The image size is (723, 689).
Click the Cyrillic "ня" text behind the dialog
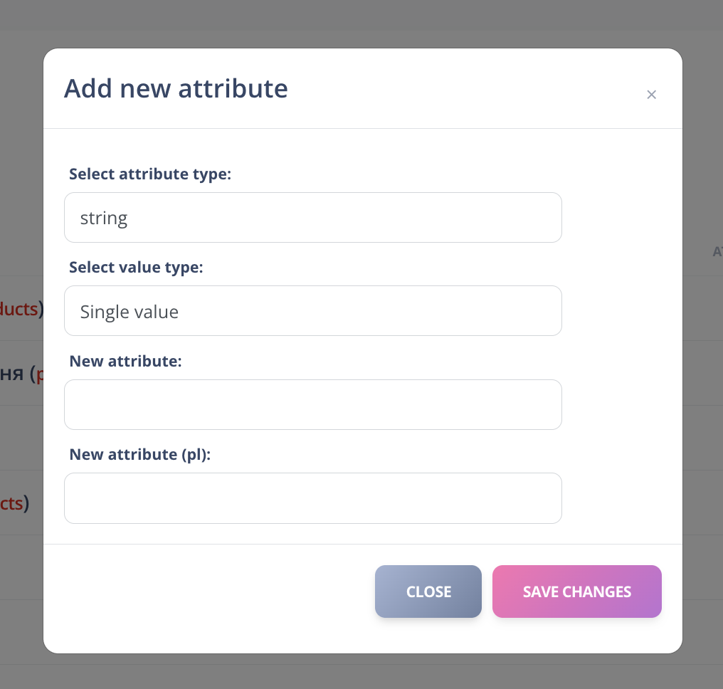click(13, 374)
